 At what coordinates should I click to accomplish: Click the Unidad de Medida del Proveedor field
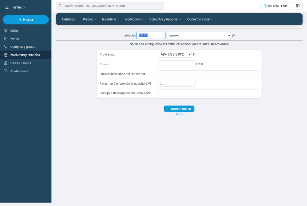208,74
